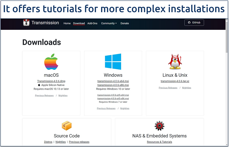Click the Apple Silicon Native label
The height and width of the screenshot is (147, 229).
pos(51,85)
